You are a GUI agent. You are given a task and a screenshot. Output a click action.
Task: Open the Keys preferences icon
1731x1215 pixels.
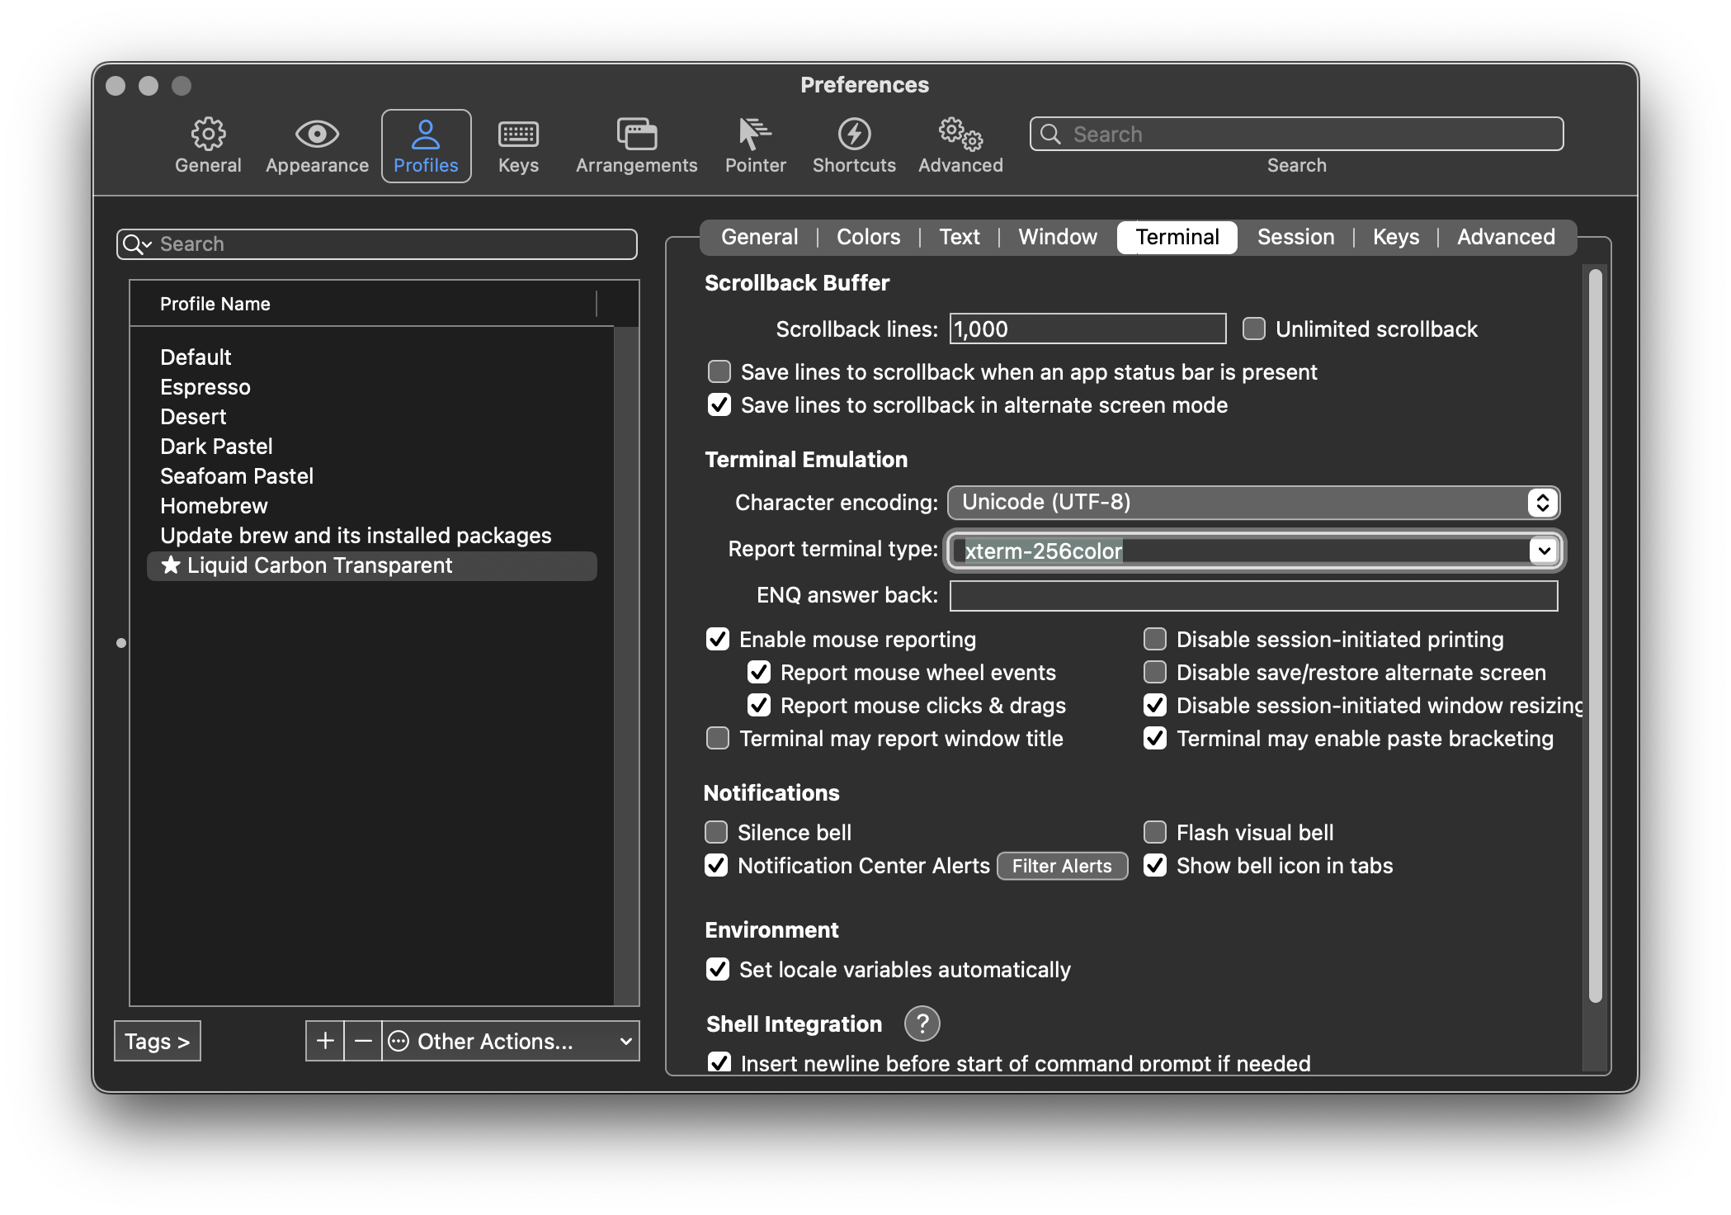(x=518, y=144)
